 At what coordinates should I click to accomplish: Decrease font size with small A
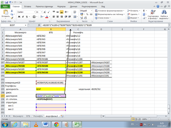pyautogui.click(x=49, y=12)
